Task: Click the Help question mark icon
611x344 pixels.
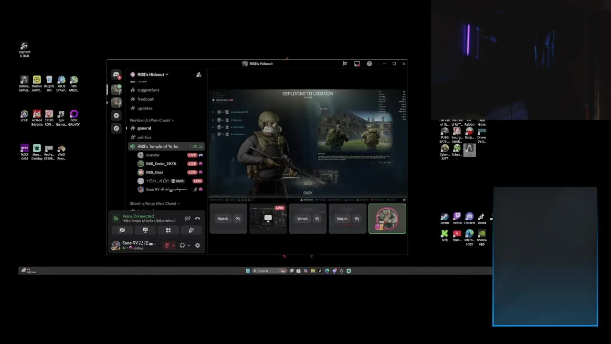Action: [369, 64]
